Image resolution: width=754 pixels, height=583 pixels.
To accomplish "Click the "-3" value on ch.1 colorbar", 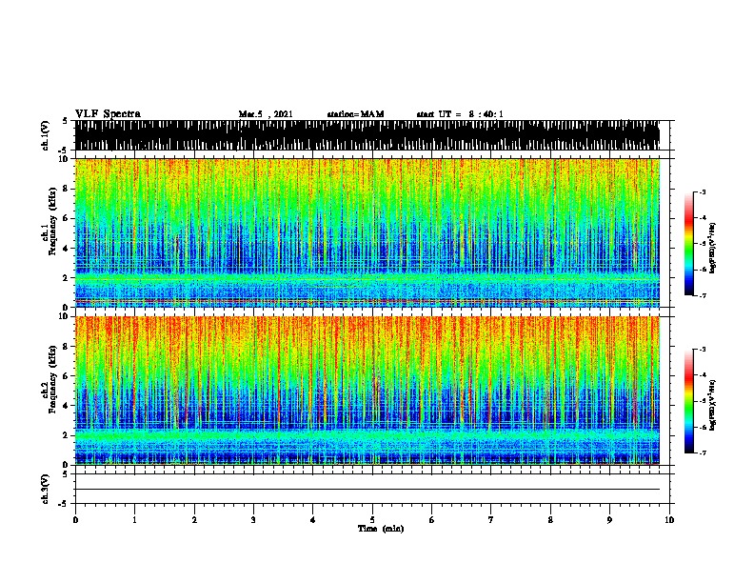I will [703, 191].
